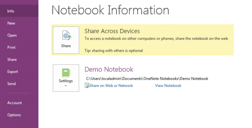The image size is (252, 128).
Task: Expand the Settings dropdown arrow
Action: [66, 85]
